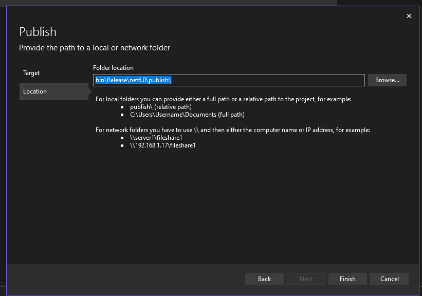Click the "publish\ (relative path)" example
422x296 pixels.
(x=160, y=107)
